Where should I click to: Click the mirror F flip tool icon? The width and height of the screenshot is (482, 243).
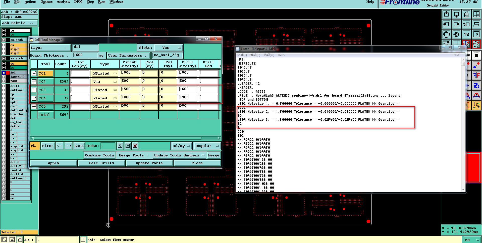point(476,75)
